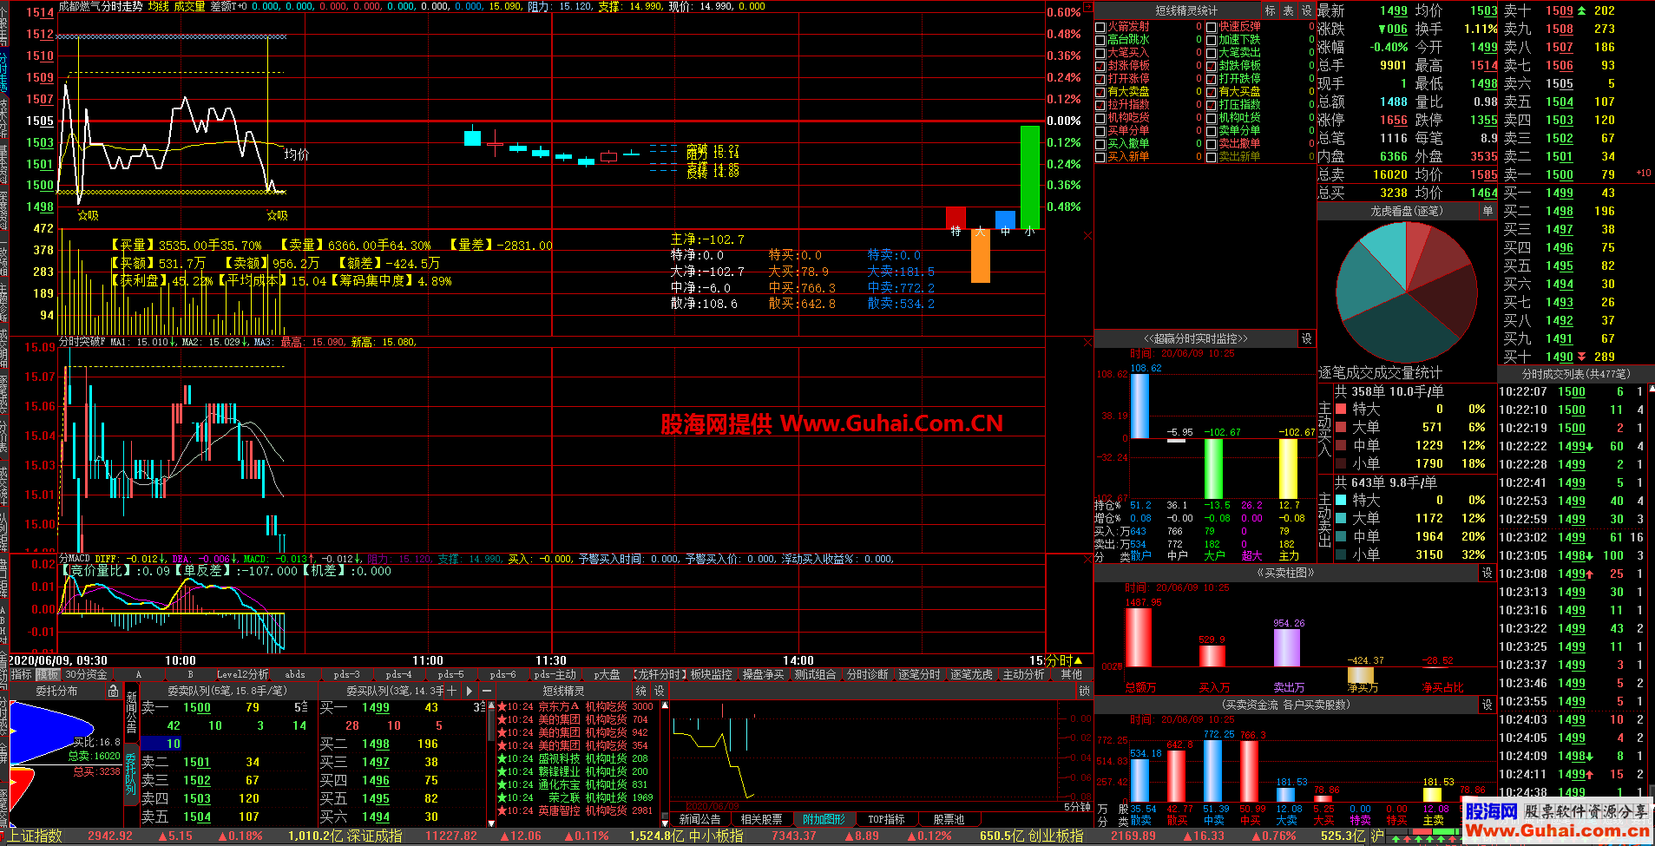Screen dimensions: 1655x846
Task: Toggle 机构吐货 checkbox
Action: 1212,118
